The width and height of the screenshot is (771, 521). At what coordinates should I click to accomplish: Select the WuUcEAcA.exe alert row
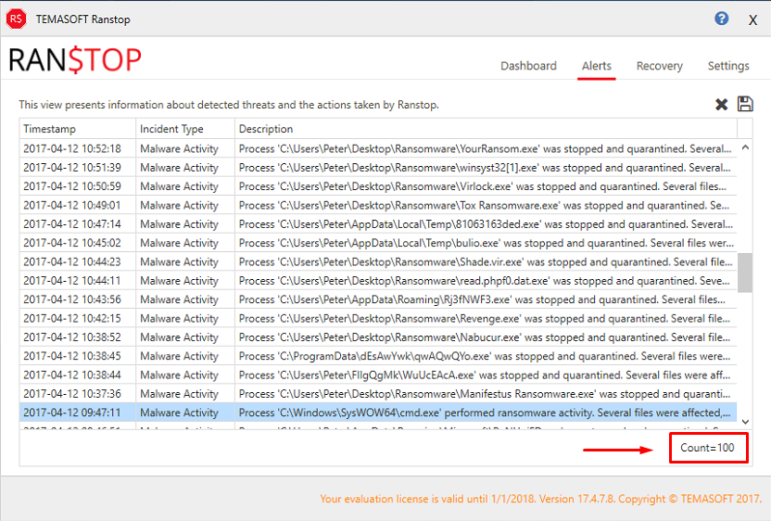point(378,375)
